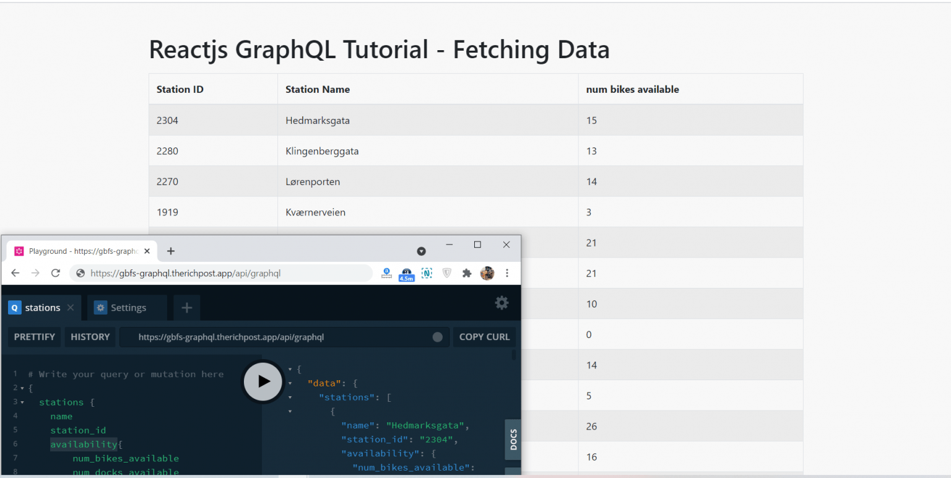Click the PRETTIFY button
The height and width of the screenshot is (478, 951).
click(x=34, y=337)
